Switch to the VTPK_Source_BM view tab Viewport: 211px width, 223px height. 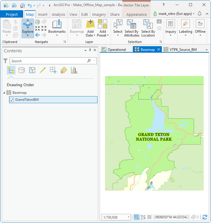click(x=180, y=49)
